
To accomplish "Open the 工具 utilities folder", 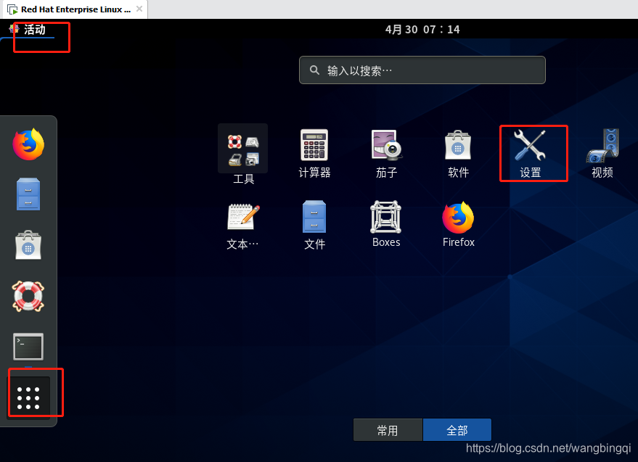I will click(x=243, y=155).
